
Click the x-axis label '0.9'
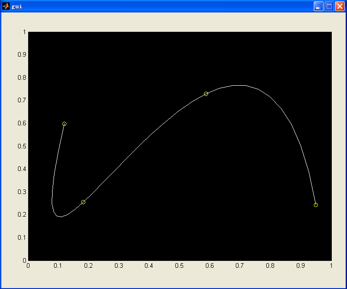[300, 265]
